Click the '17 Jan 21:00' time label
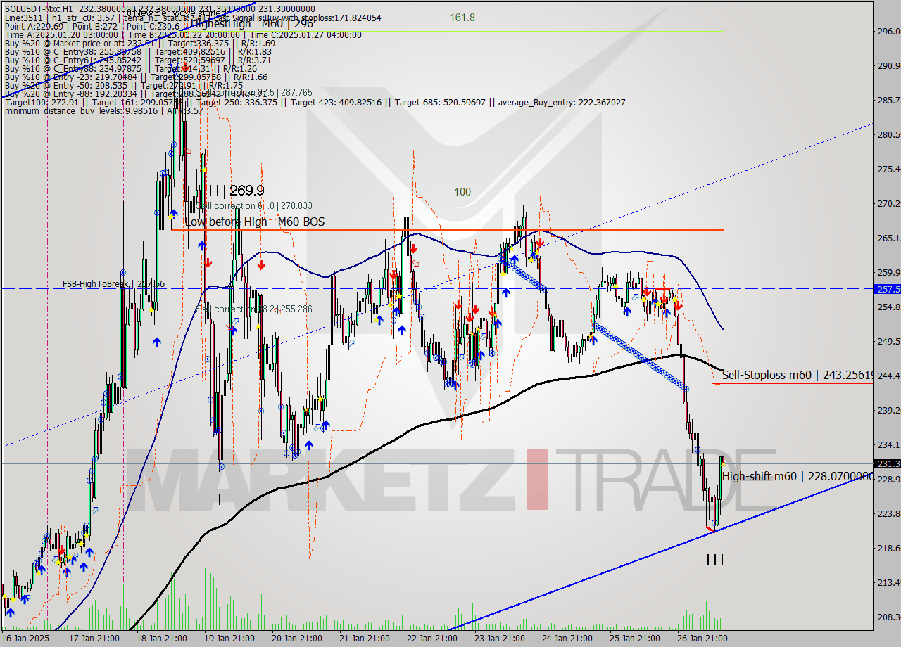This screenshot has width=901, height=647. point(93,639)
